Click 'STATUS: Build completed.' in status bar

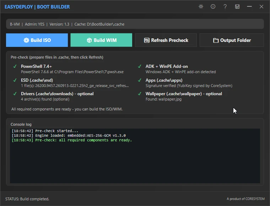point(27,199)
